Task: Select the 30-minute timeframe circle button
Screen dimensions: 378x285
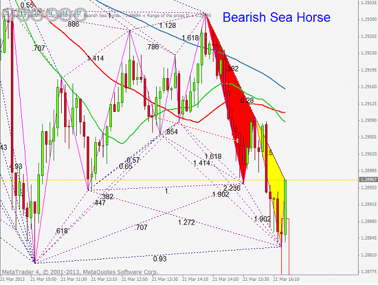Action: 36,14
